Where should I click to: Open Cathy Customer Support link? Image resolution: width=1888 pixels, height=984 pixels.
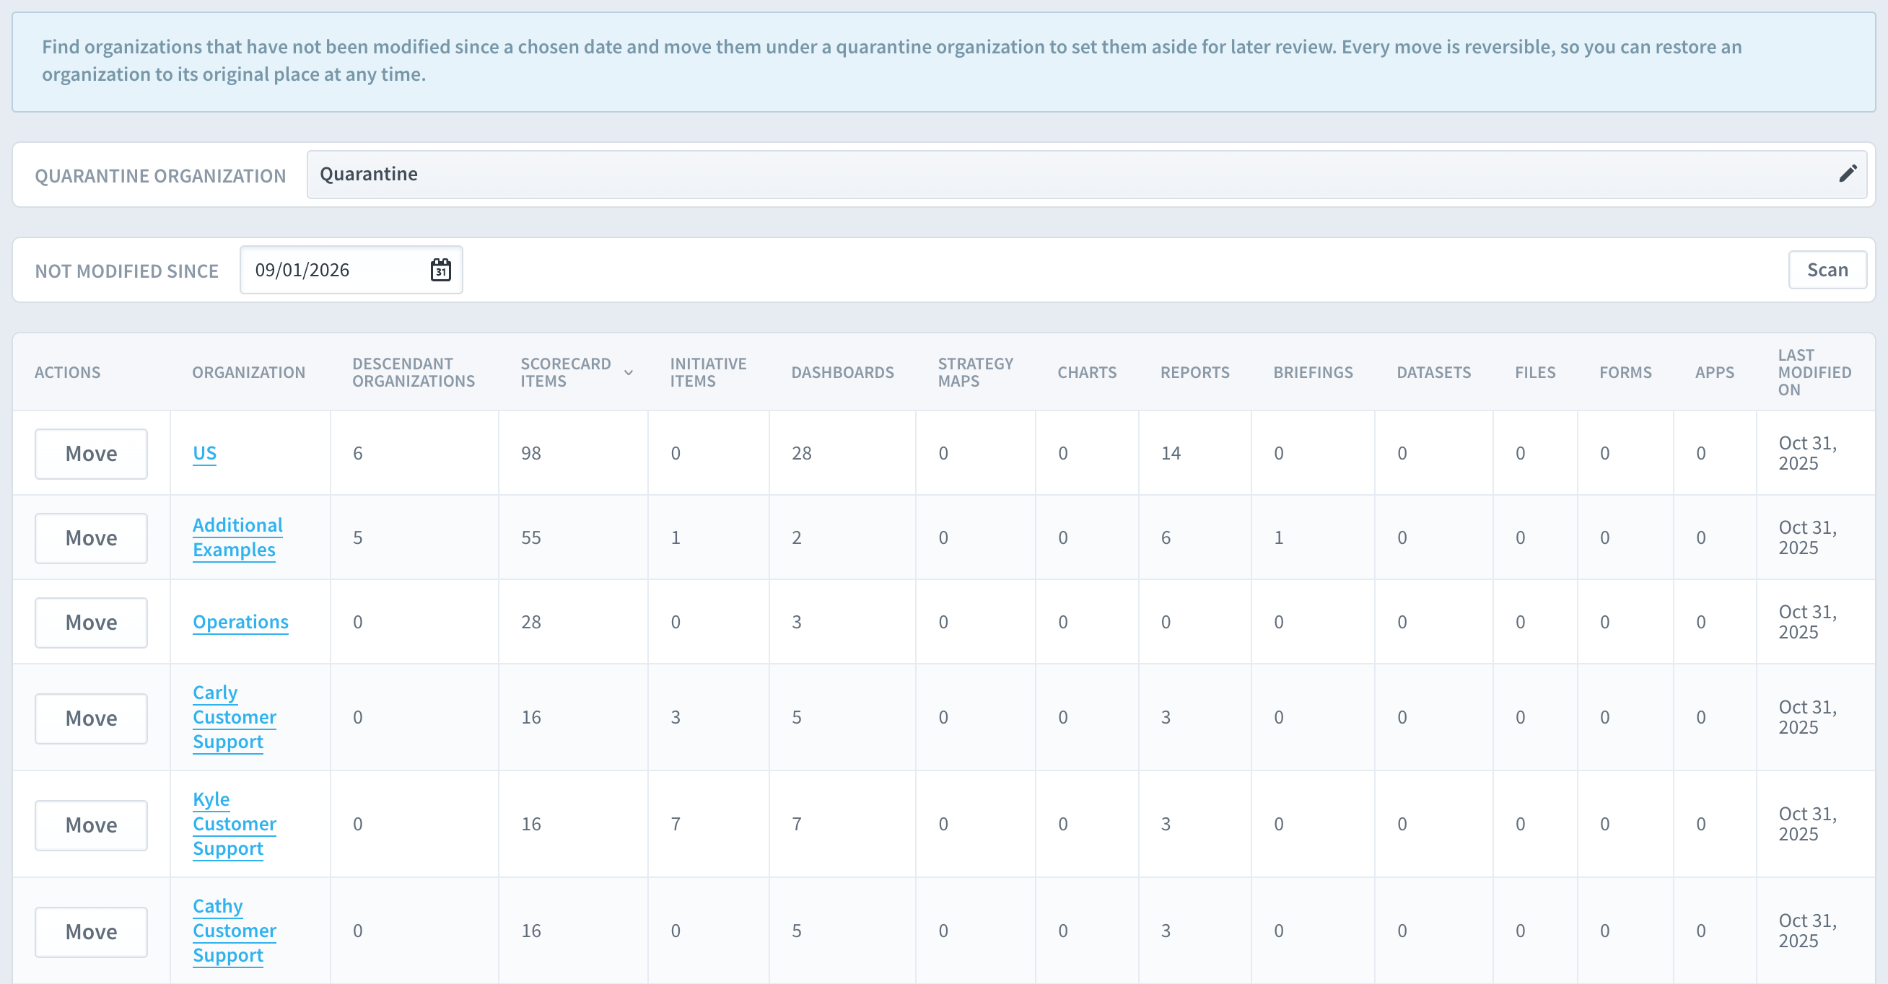coord(235,931)
